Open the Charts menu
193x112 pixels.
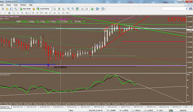pyautogui.click(x=8, y=5)
